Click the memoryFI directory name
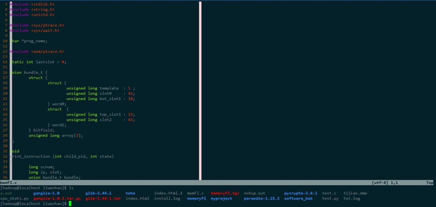The image size is (436, 207). tap(197, 199)
